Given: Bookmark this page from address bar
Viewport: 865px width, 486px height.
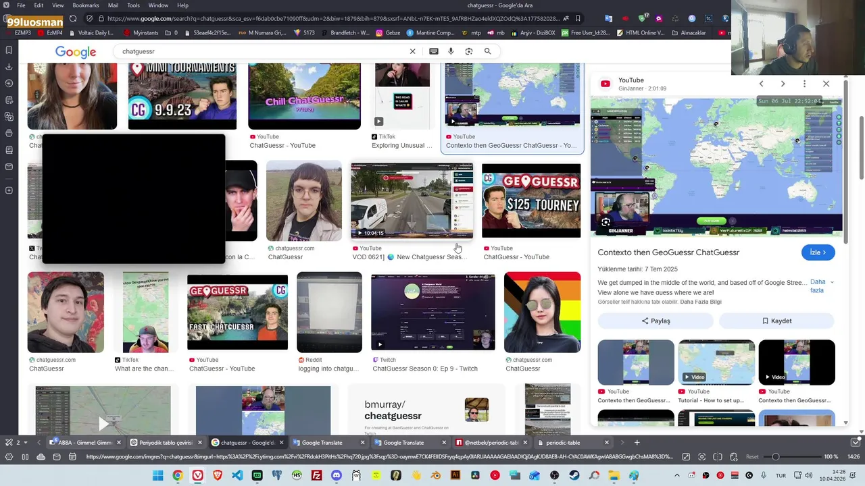Looking at the screenshot, I should (x=577, y=18).
